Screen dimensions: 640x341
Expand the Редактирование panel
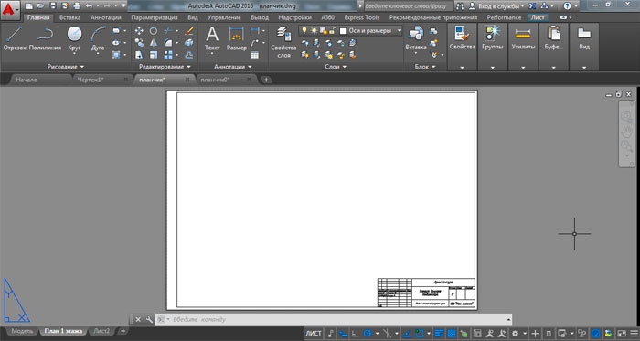coord(165,67)
